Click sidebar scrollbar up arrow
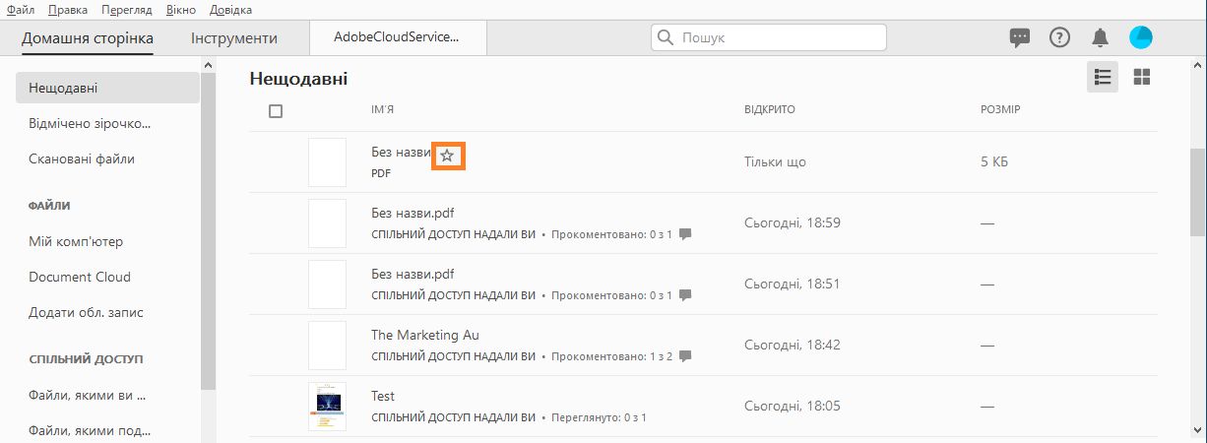 click(208, 65)
